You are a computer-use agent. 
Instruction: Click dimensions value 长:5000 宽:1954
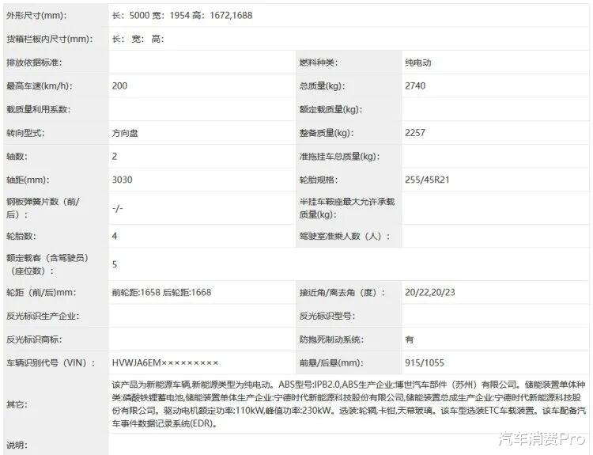tap(182, 16)
